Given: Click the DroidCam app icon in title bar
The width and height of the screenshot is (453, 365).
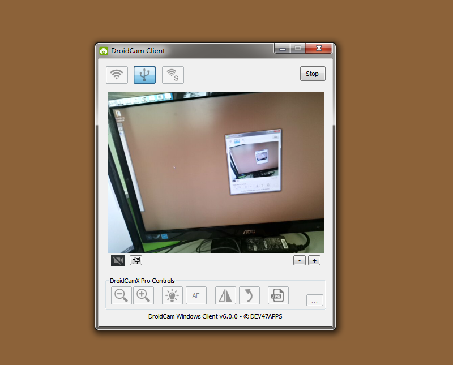Looking at the screenshot, I should point(104,51).
